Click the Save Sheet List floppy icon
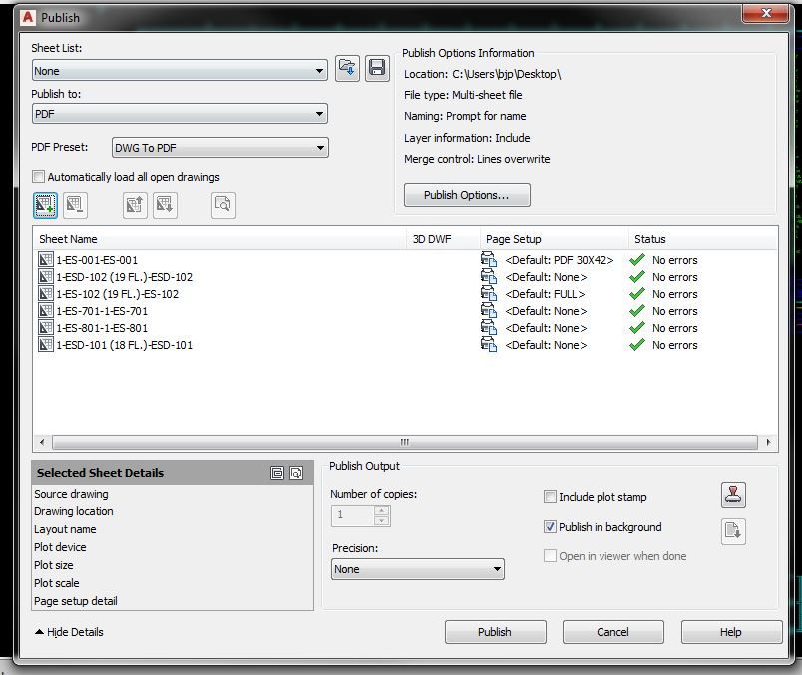 [377, 68]
